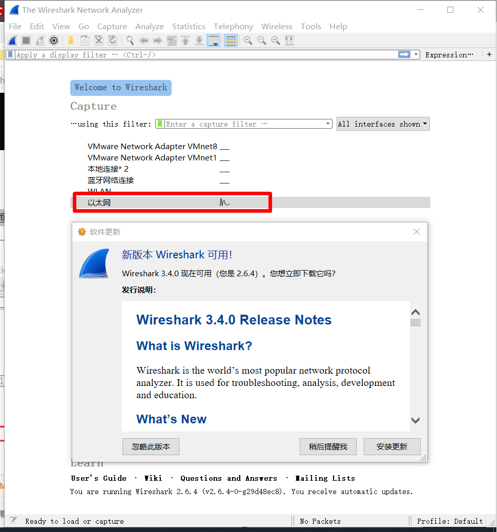Click 稍后提醒我 button

[x=328, y=446]
